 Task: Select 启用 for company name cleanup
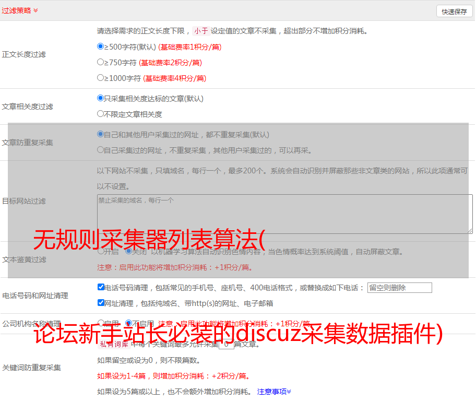pyautogui.click(x=101, y=323)
